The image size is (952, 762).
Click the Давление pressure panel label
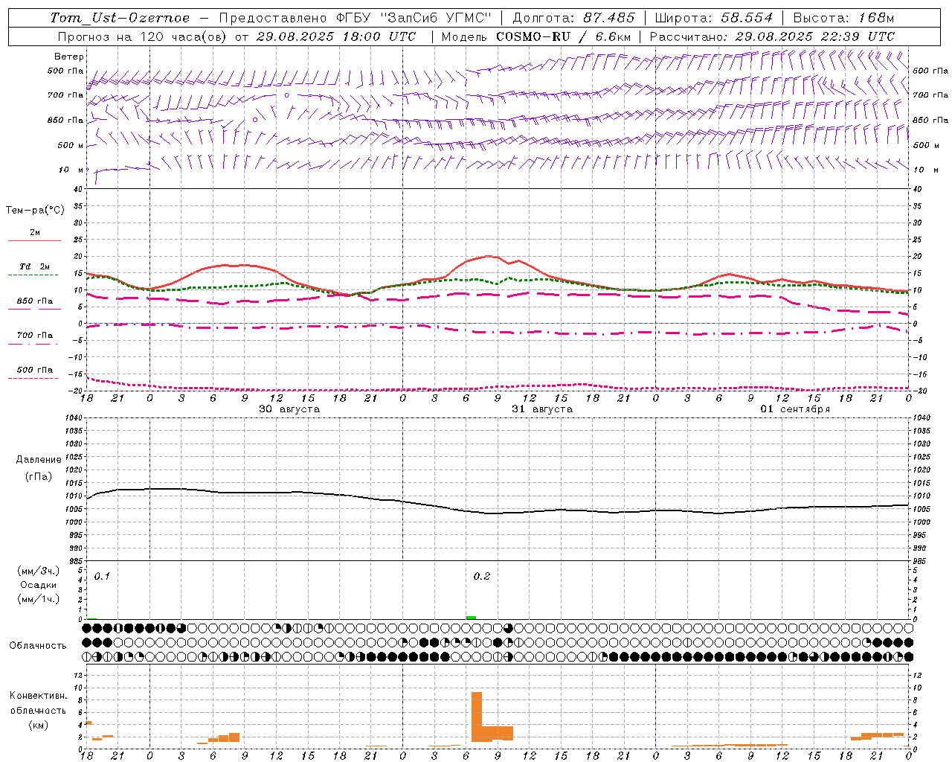pos(39,460)
